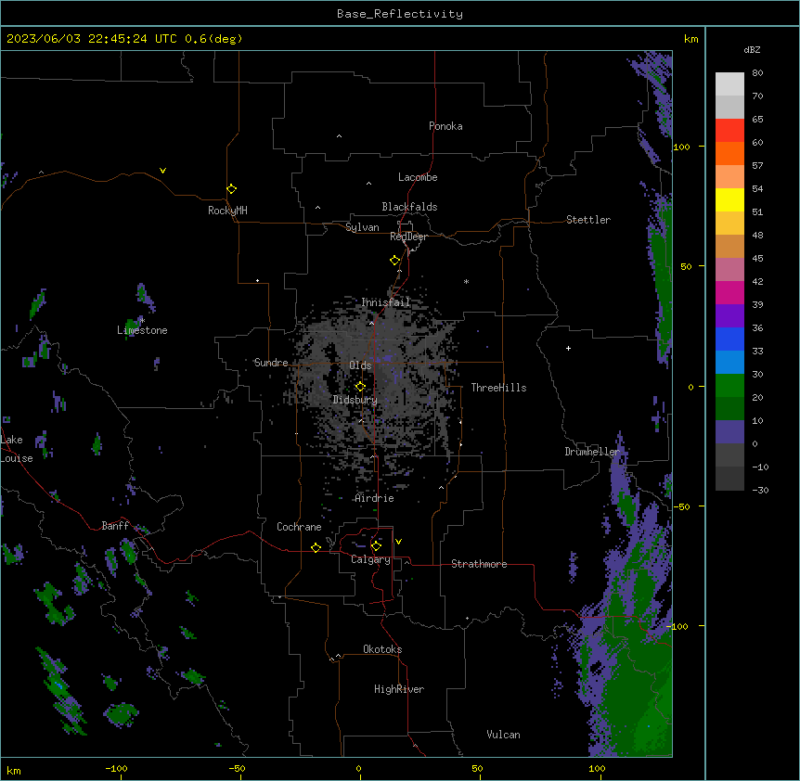Click the yellow 54 dBZ legend swatch
The height and width of the screenshot is (781, 800).
[729, 199]
